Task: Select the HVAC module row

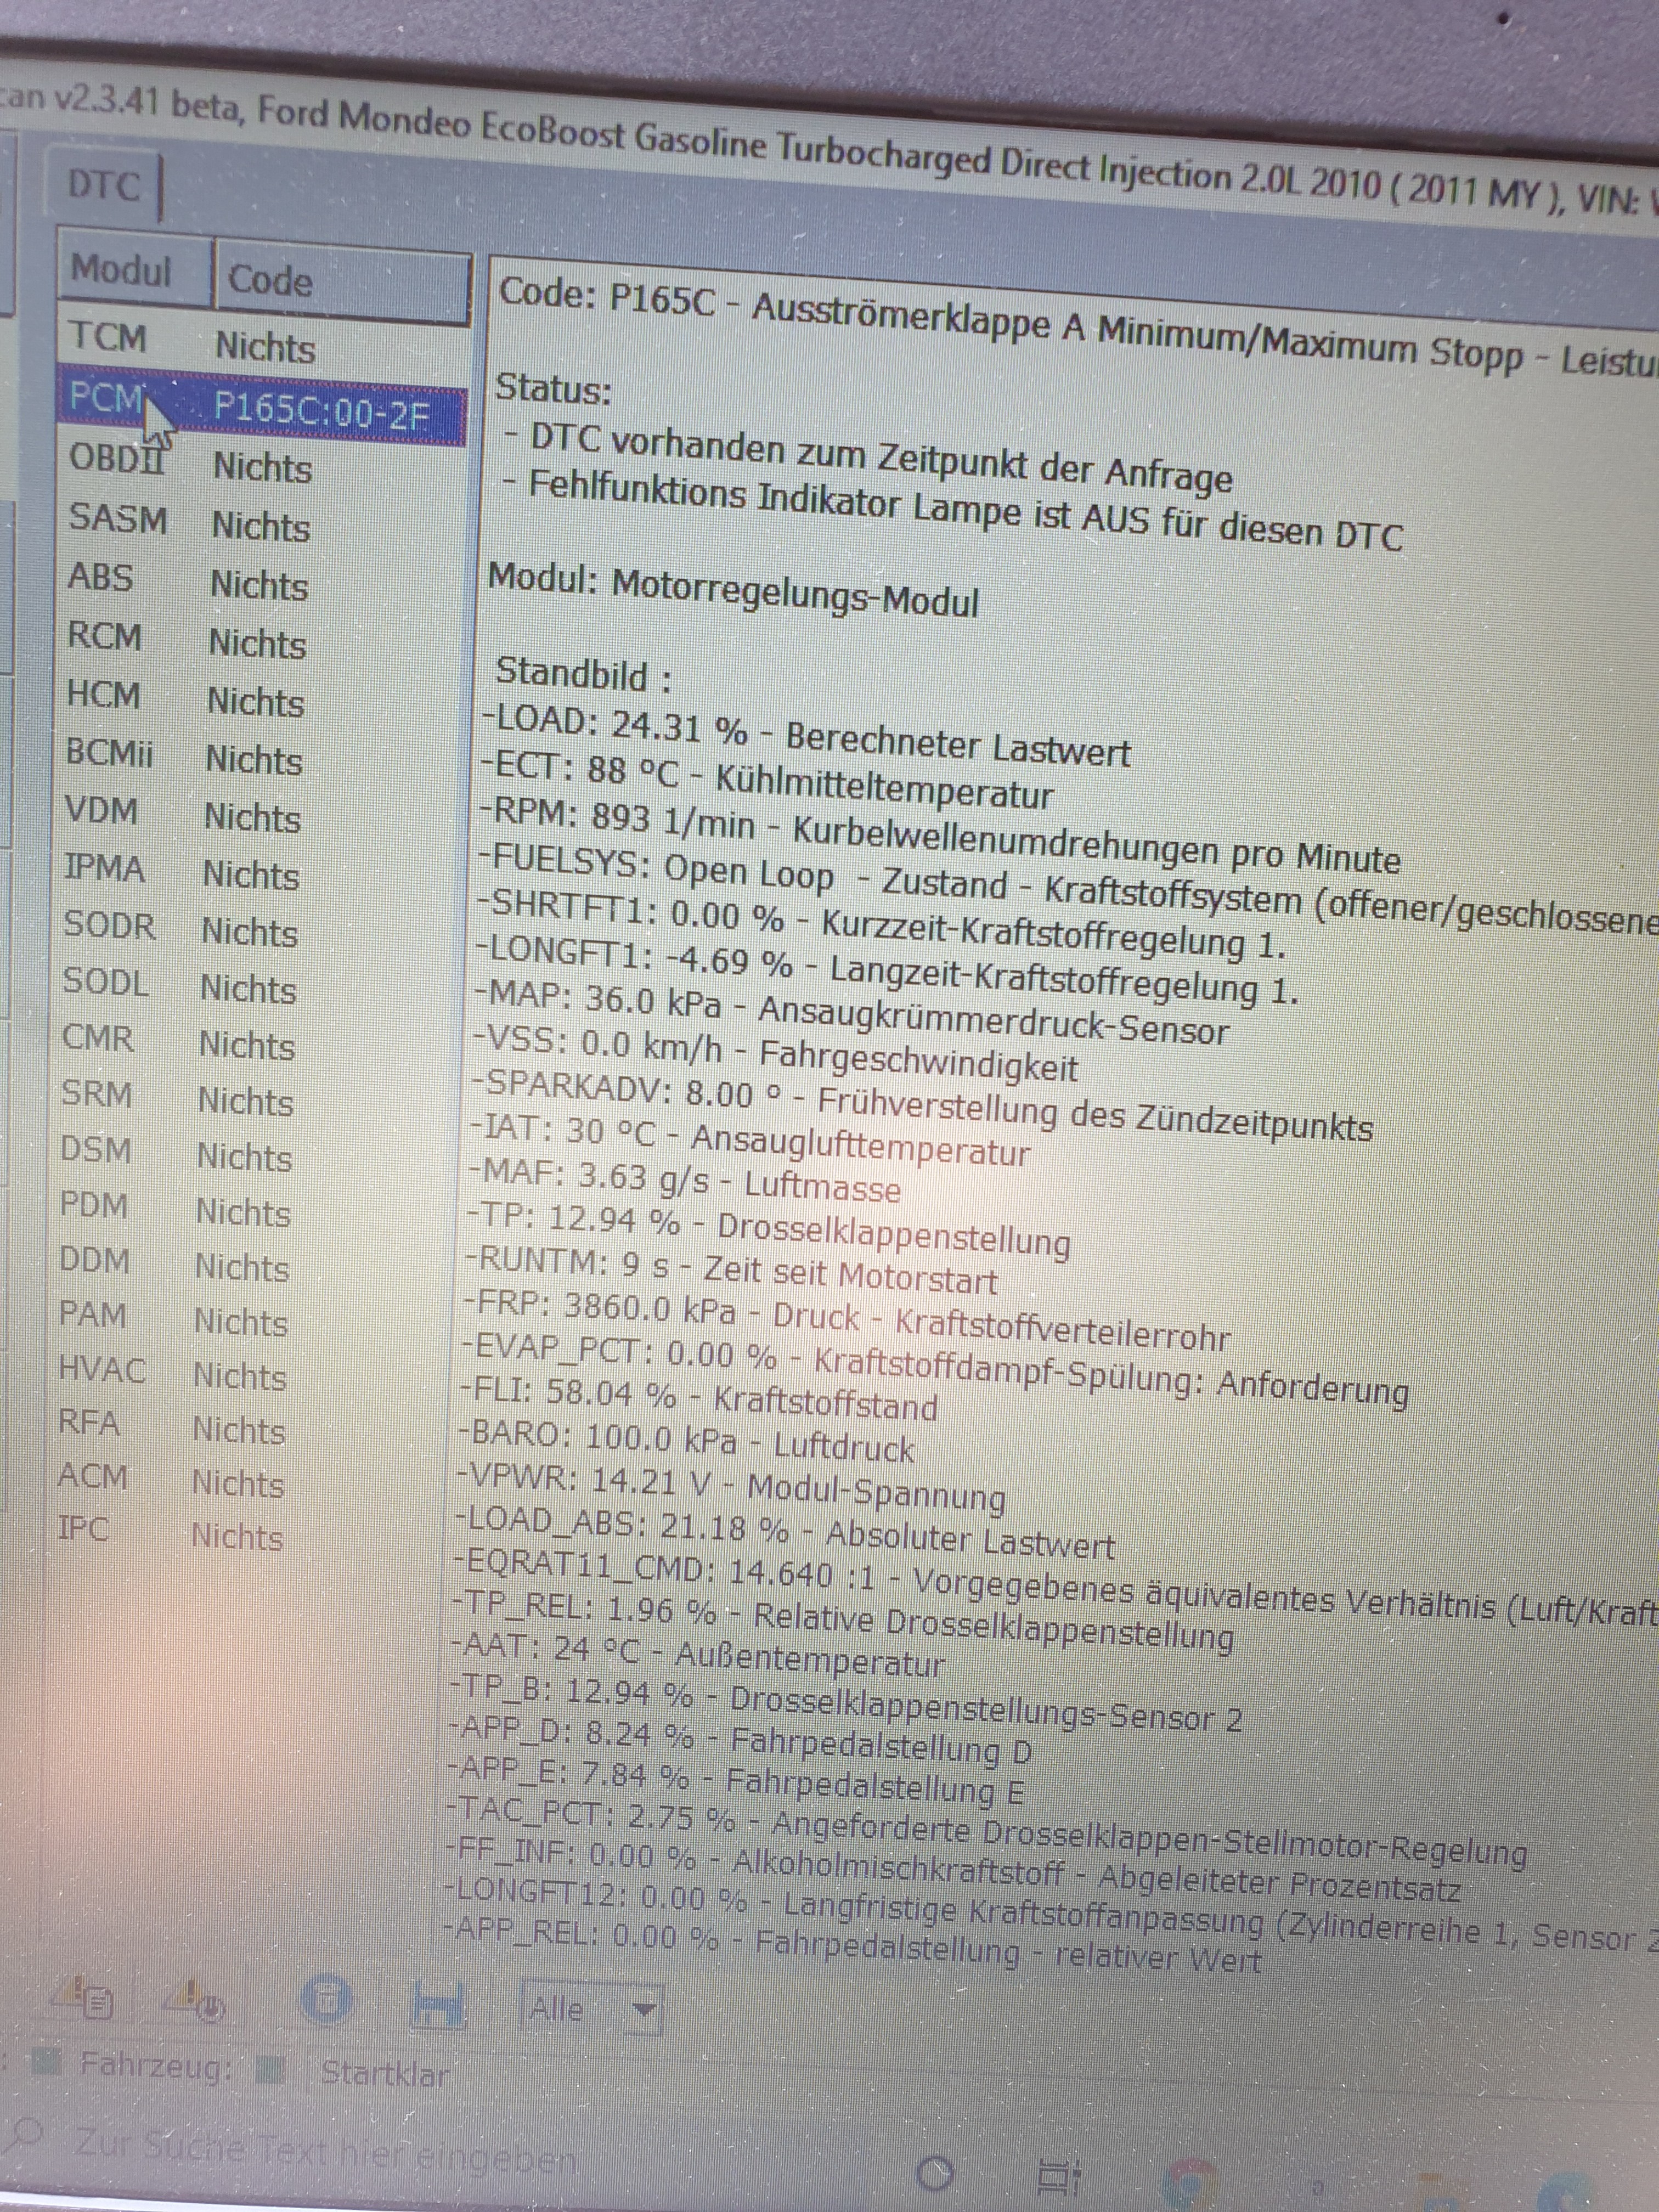Action: [170, 1372]
